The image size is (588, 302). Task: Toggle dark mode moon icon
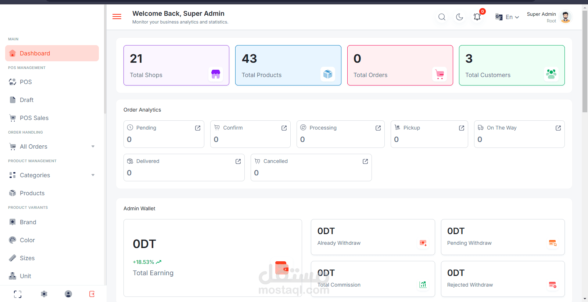click(459, 17)
